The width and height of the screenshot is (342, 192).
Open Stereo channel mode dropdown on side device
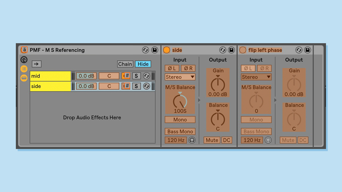[180, 77]
